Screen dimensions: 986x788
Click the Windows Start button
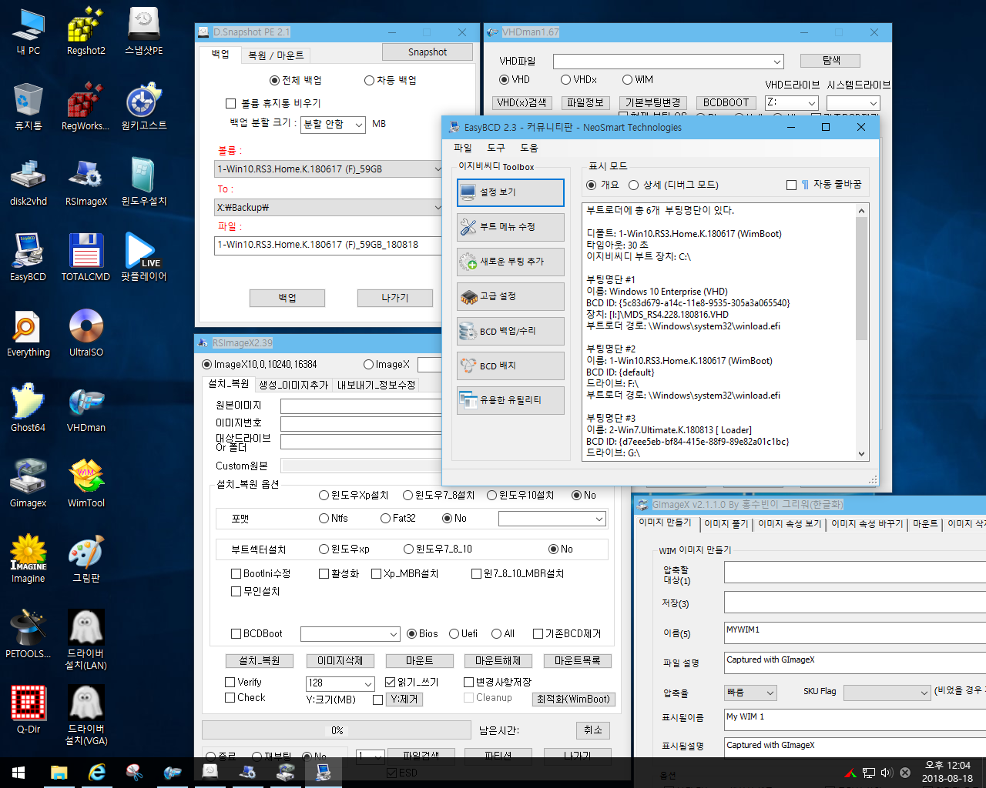pos(18,773)
